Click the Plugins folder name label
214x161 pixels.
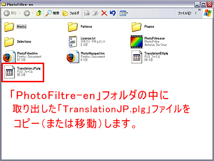coord(149,26)
